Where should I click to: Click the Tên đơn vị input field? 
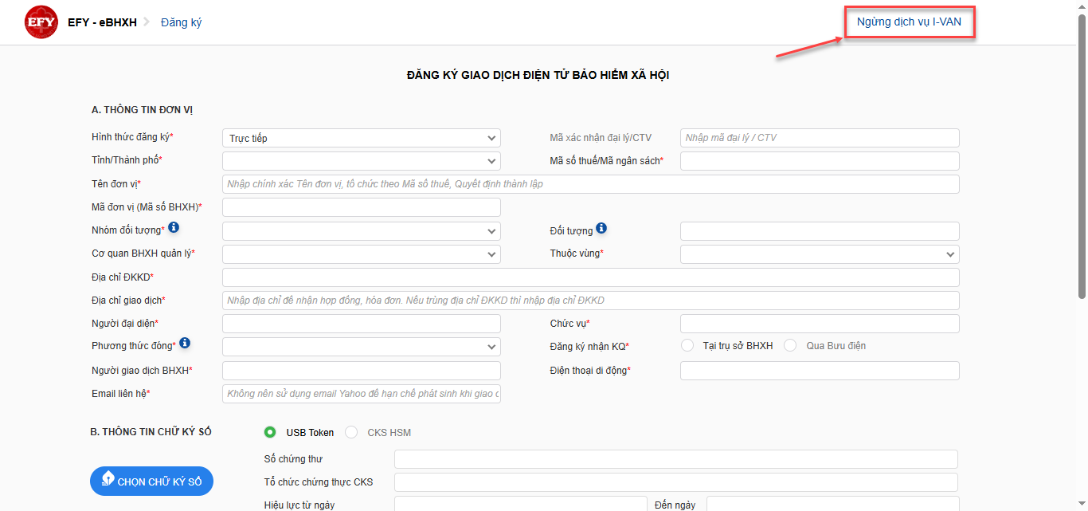(x=590, y=184)
